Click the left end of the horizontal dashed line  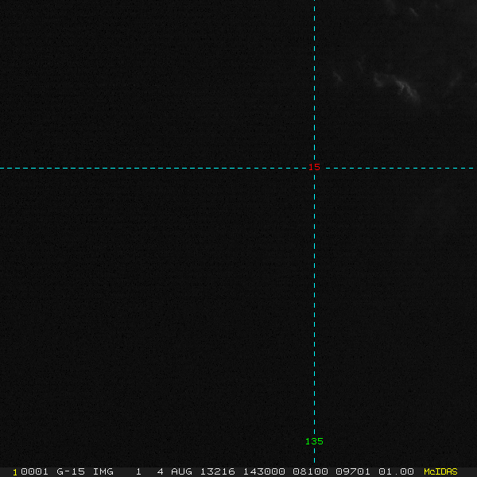[2, 168]
